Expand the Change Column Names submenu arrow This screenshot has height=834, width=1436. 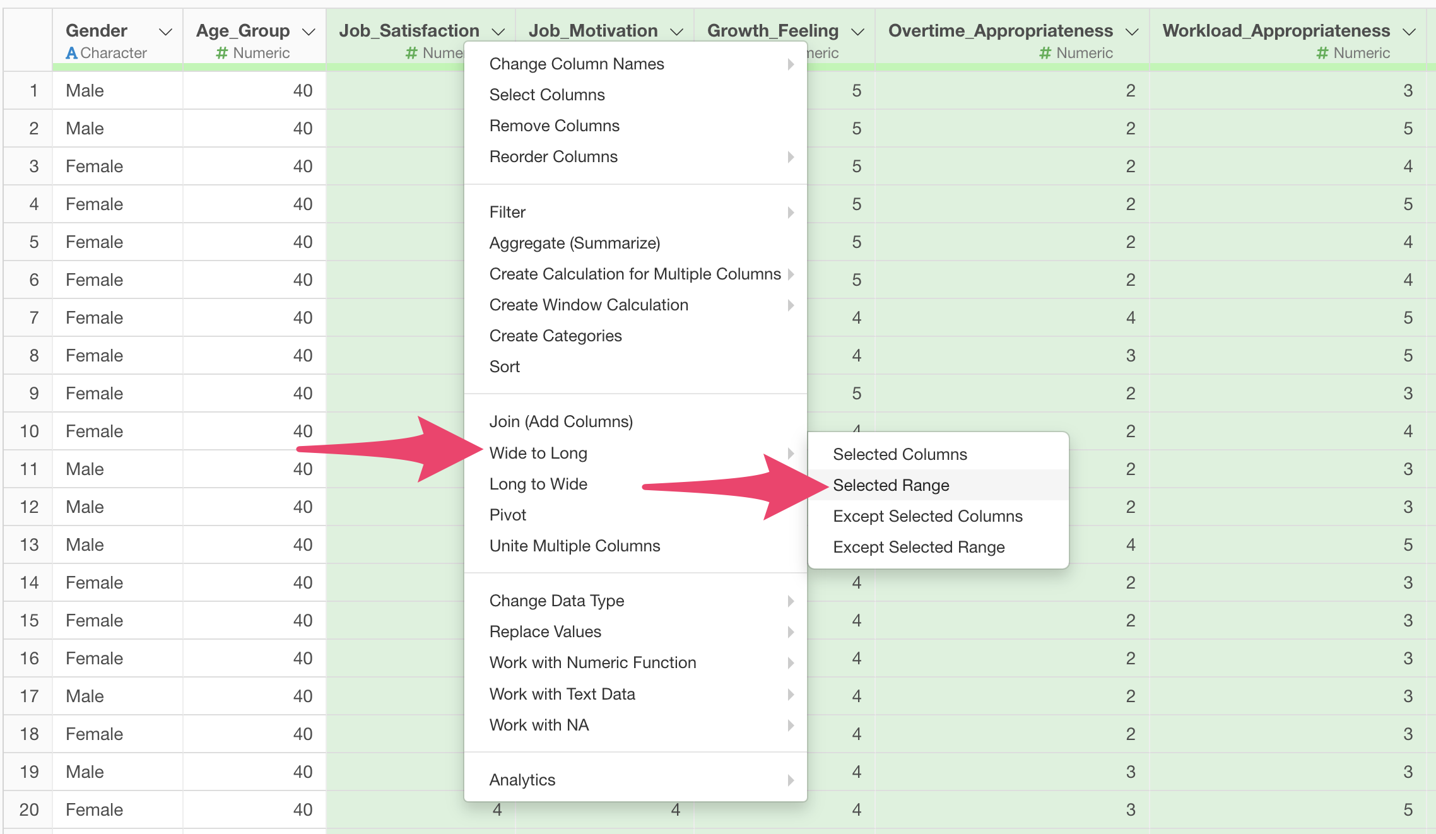790,64
